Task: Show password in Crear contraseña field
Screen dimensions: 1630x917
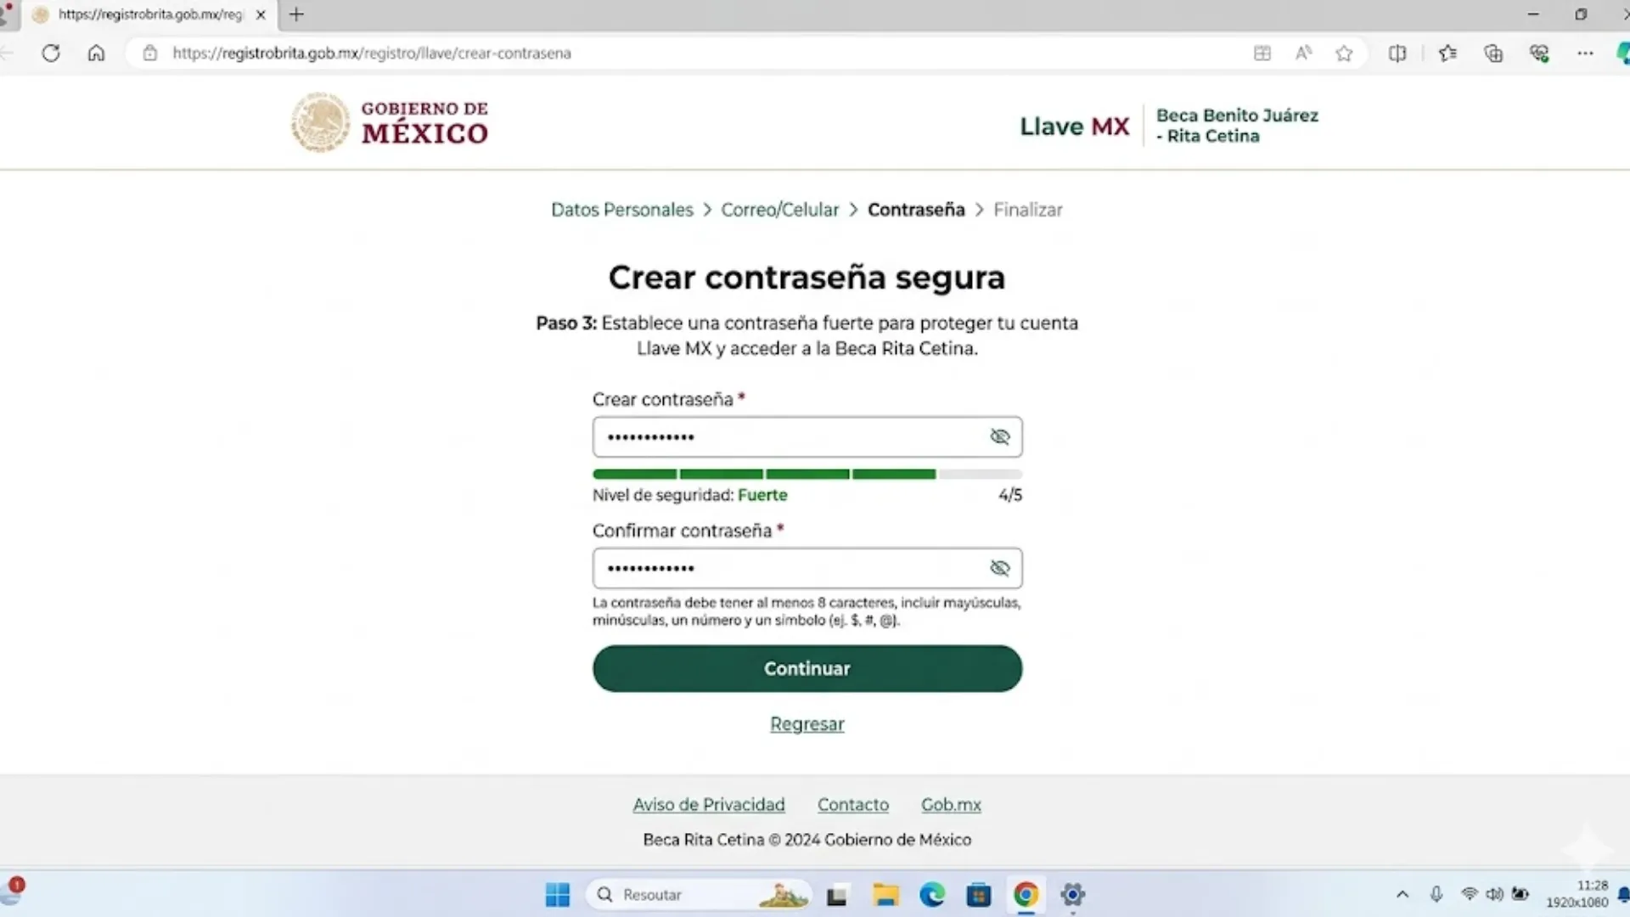Action: [999, 436]
